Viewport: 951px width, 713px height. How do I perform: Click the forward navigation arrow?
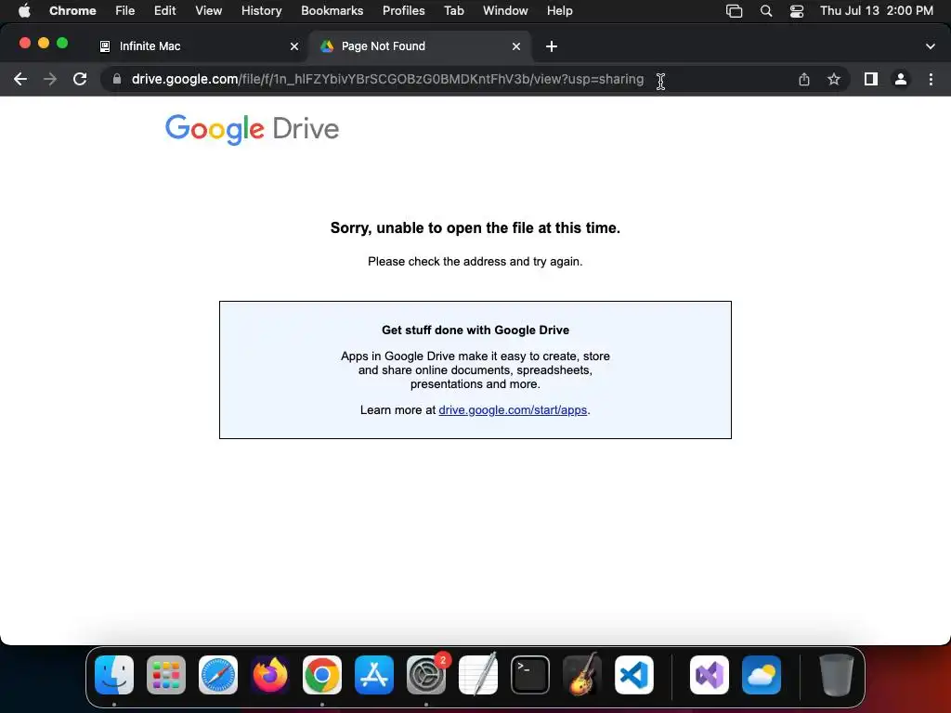tap(50, 80)
